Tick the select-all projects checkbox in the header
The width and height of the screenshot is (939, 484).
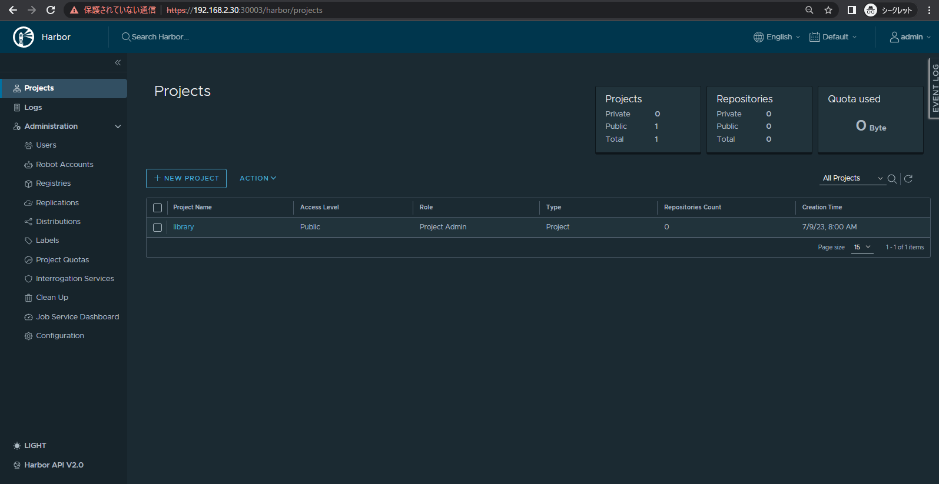[157, 208]
